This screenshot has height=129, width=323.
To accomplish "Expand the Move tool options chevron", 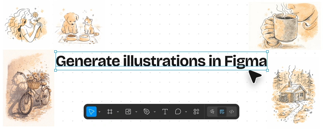I will pyautogui.click(x=99, y=112).
